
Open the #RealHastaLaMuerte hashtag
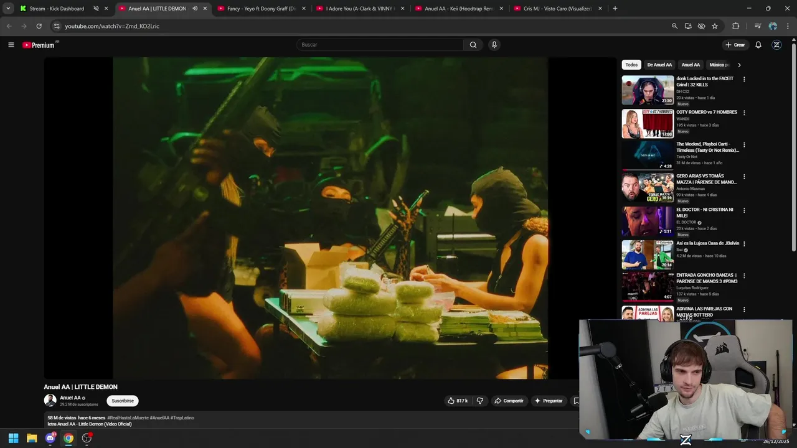[128, 418]
